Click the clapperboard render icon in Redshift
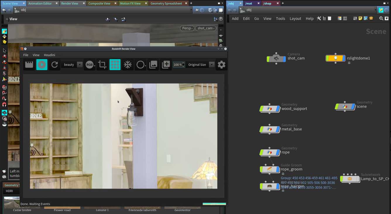Viewport: 391px width, 214px height. (29, 65)
